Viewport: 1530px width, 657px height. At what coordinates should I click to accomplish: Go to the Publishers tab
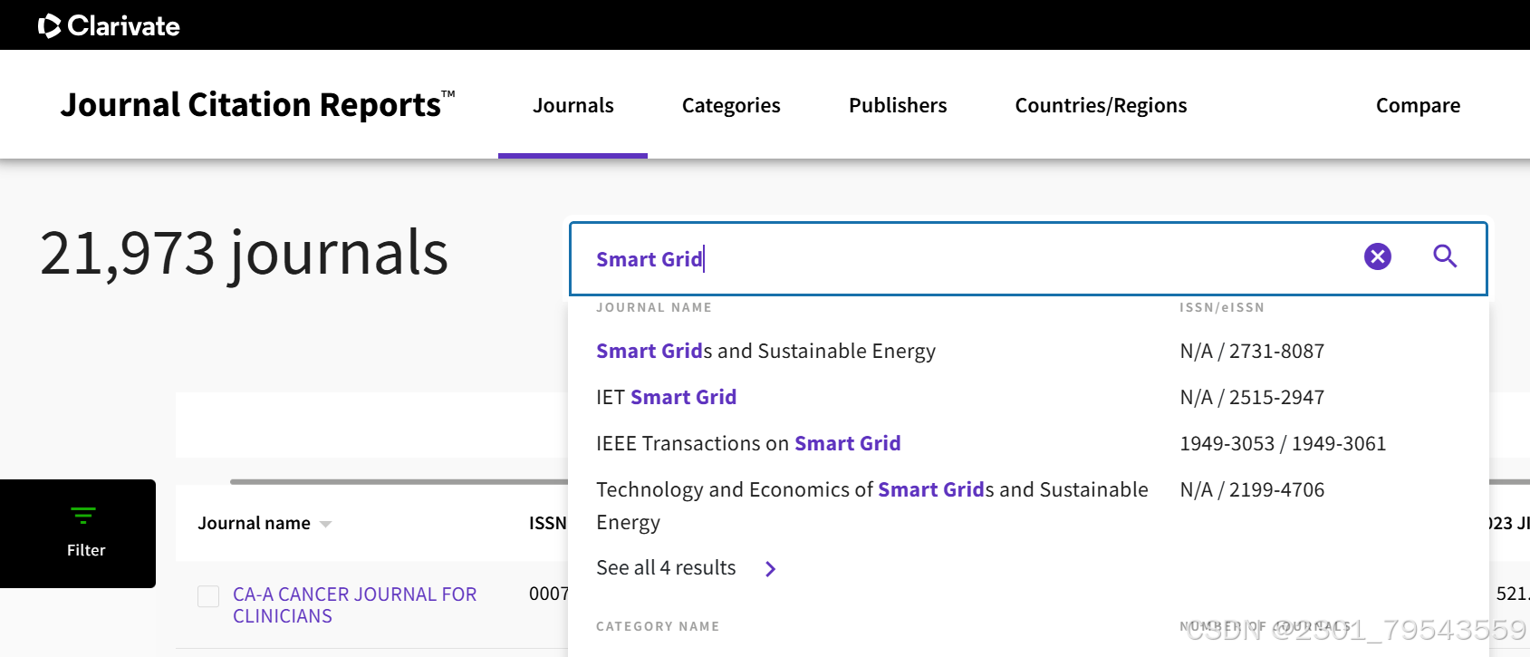897,105
